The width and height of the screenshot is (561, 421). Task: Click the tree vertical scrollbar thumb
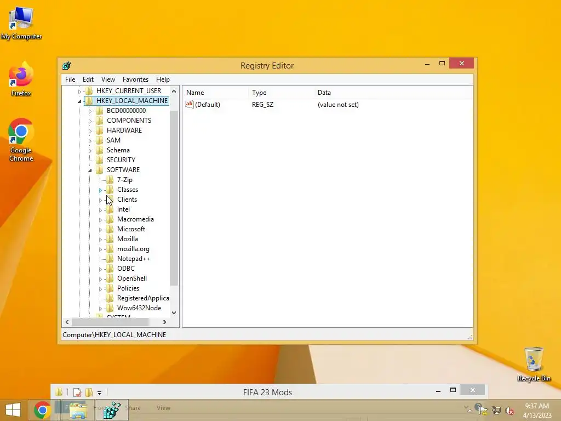coord(174,198)
